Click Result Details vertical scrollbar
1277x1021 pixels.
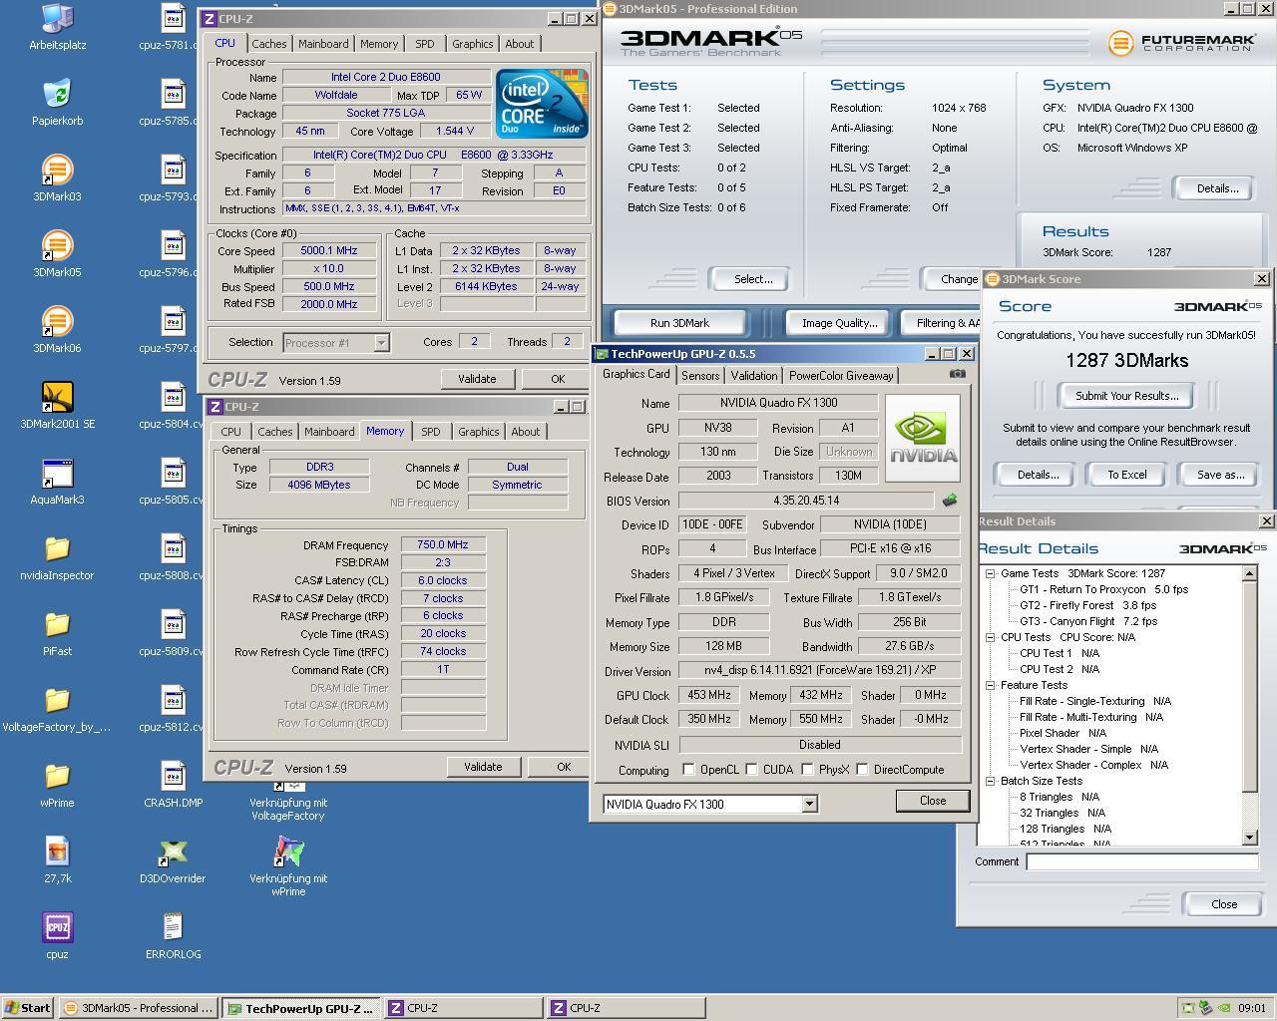(1250, 705)
